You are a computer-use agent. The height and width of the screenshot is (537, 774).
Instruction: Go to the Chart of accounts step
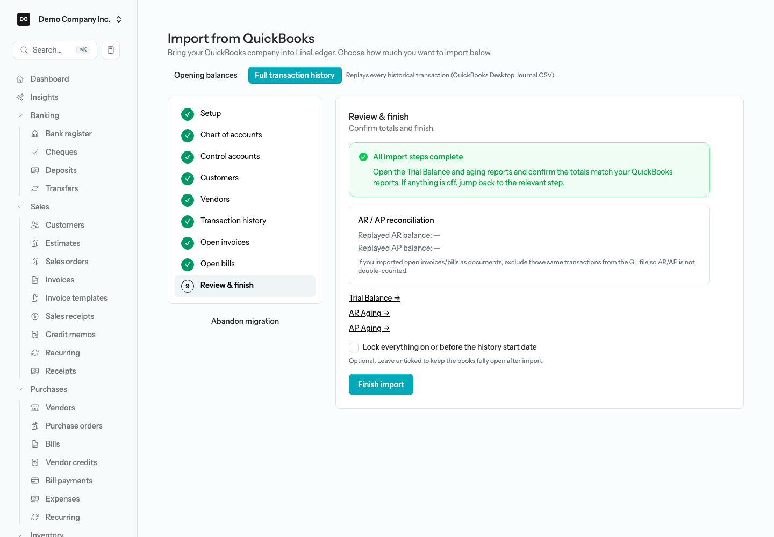point(245,135)
